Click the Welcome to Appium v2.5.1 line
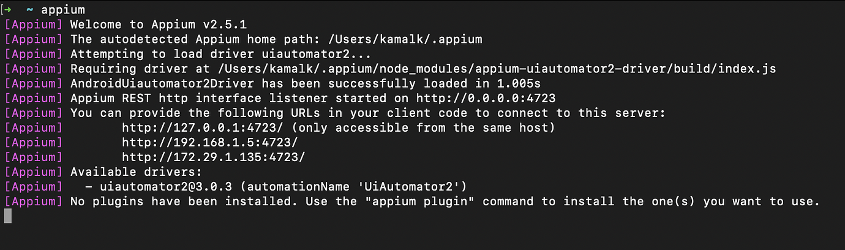Viewport: 845px width, 250px height. pos(159,25)
